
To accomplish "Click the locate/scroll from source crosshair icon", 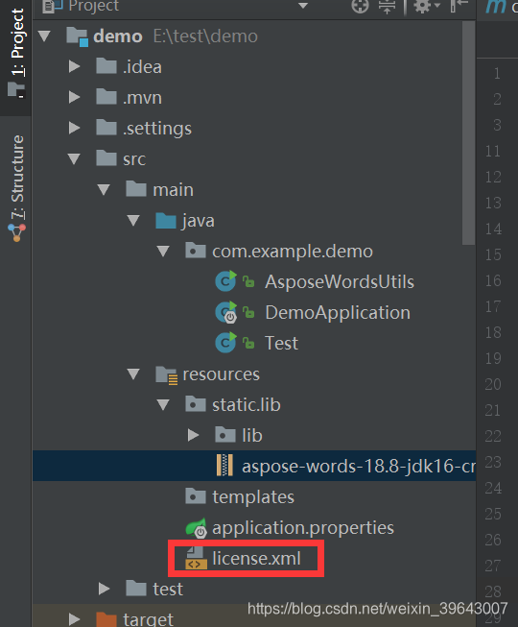I will pyautogui.click(x=360, y=7).
